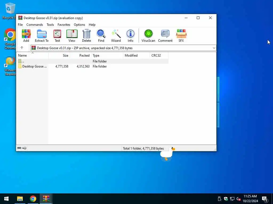The image size is (273, 204).
Task: Sort by Type column header
Action: tap(107, 56)
